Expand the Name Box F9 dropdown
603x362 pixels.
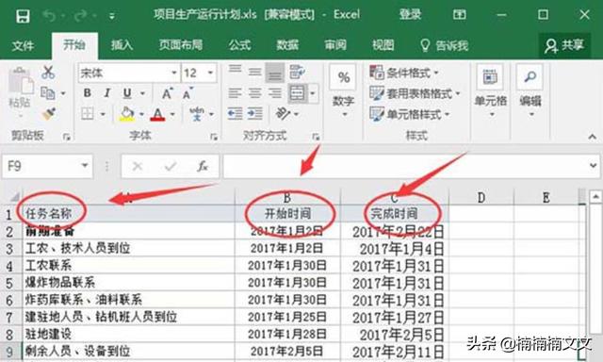pyautogui.click(x=84, y=166)
